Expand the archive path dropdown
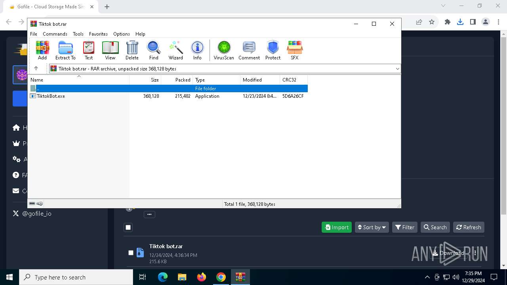The width and height of the screenshot is (507, 285). pyautogui.click(x=397, y=69)
